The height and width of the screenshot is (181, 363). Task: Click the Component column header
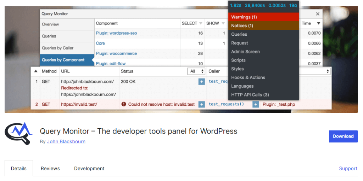coord(107,23)
